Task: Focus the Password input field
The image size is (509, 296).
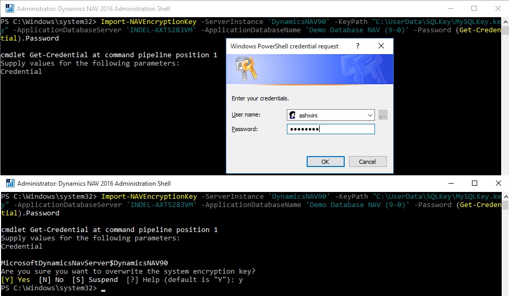Action: click(331, 129)
